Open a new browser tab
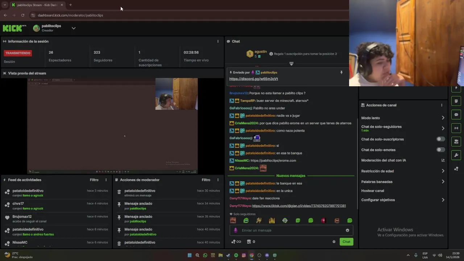The image size is (464, 261). pyautogui.click(x=70, y=5)
